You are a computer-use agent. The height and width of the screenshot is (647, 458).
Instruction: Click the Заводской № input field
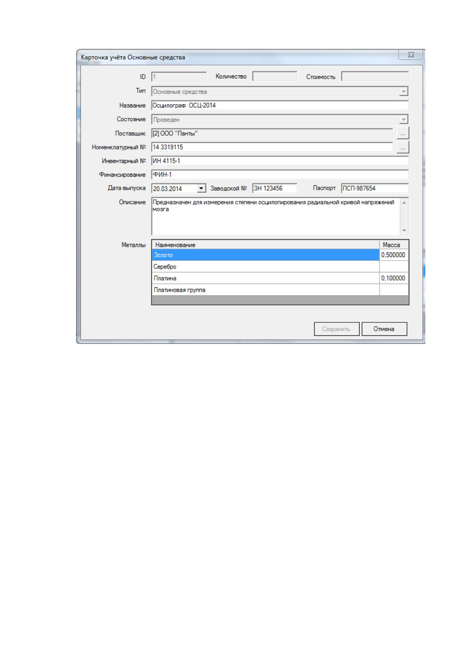275,188
